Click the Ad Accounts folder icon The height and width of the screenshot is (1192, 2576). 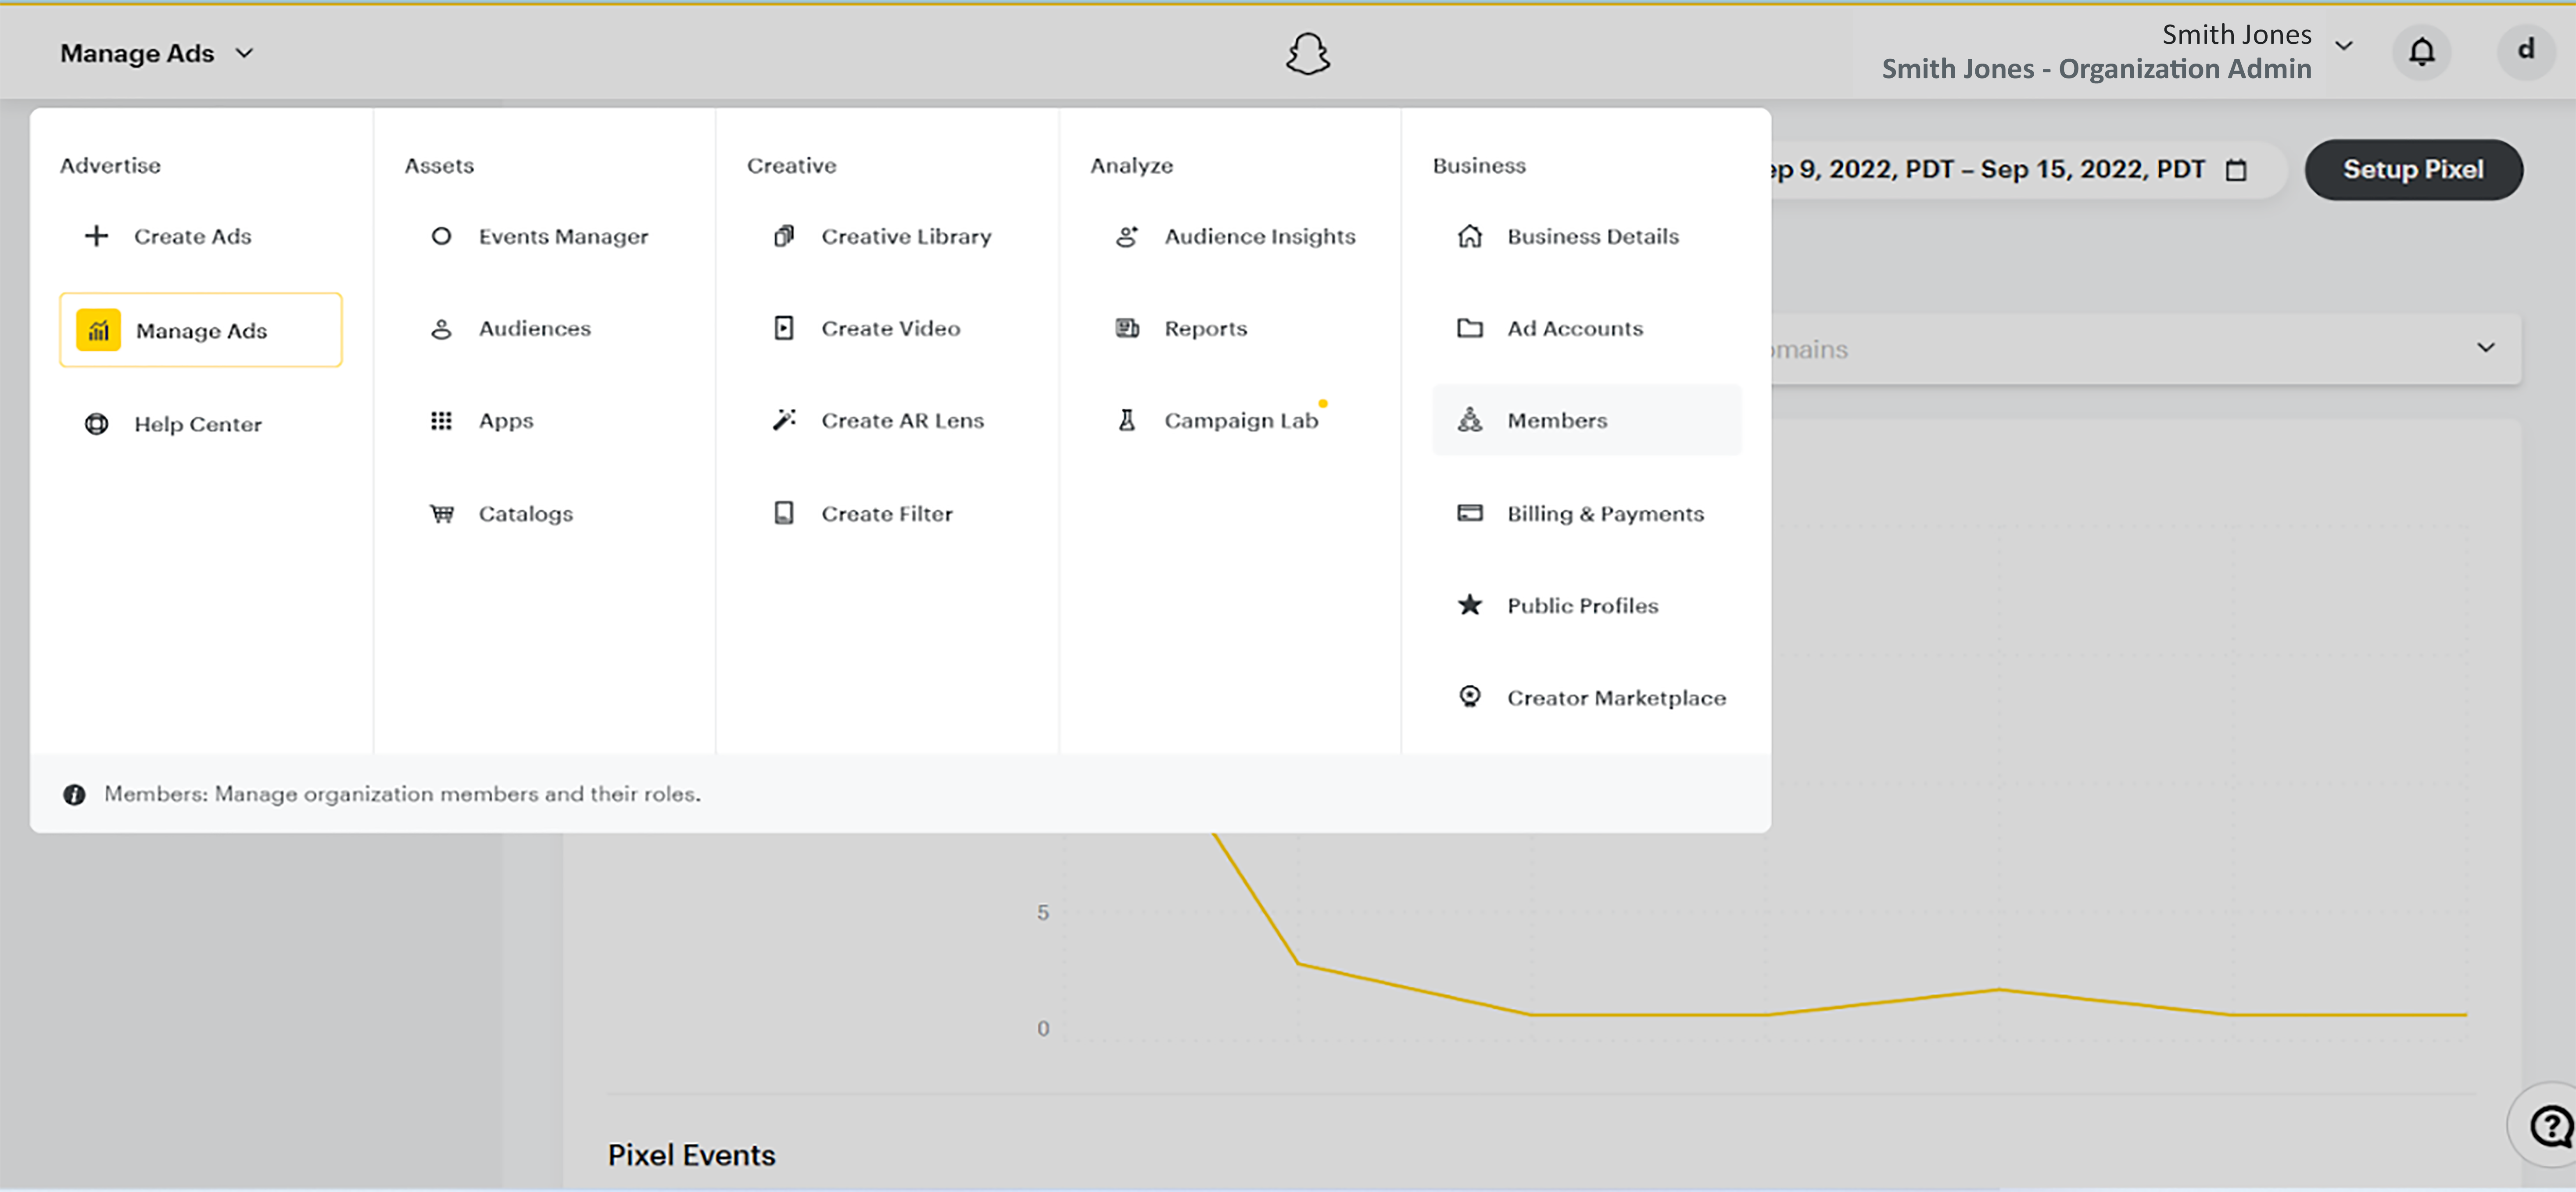tap(1470, 328)
